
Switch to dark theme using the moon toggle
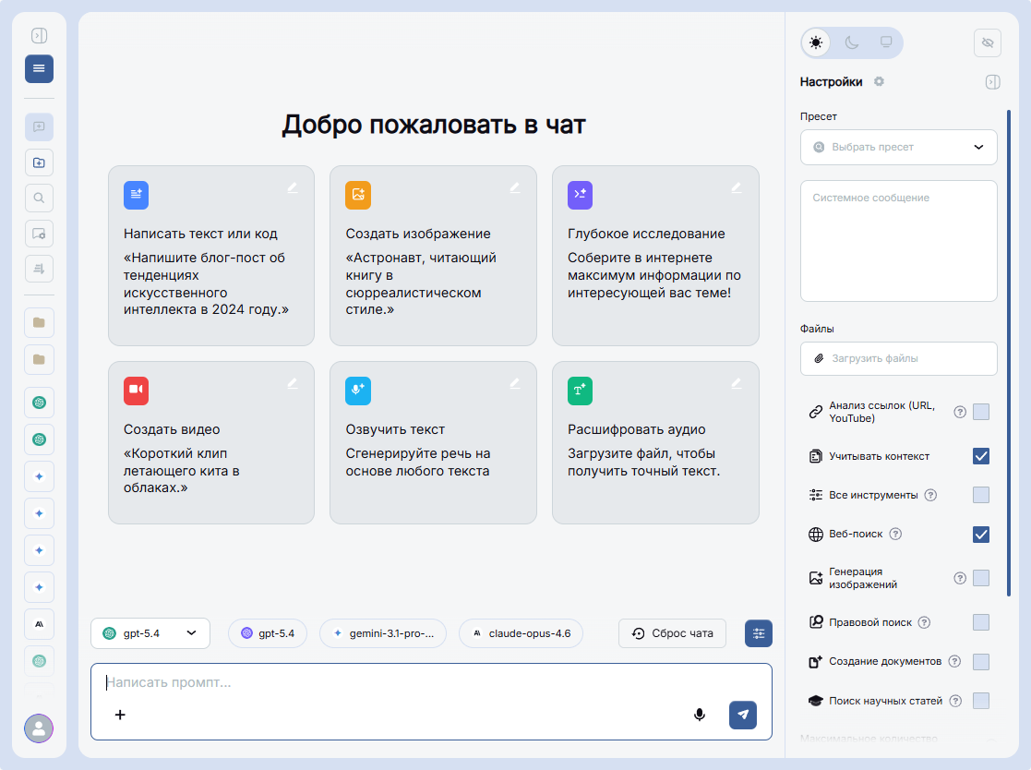click(851, 42)
